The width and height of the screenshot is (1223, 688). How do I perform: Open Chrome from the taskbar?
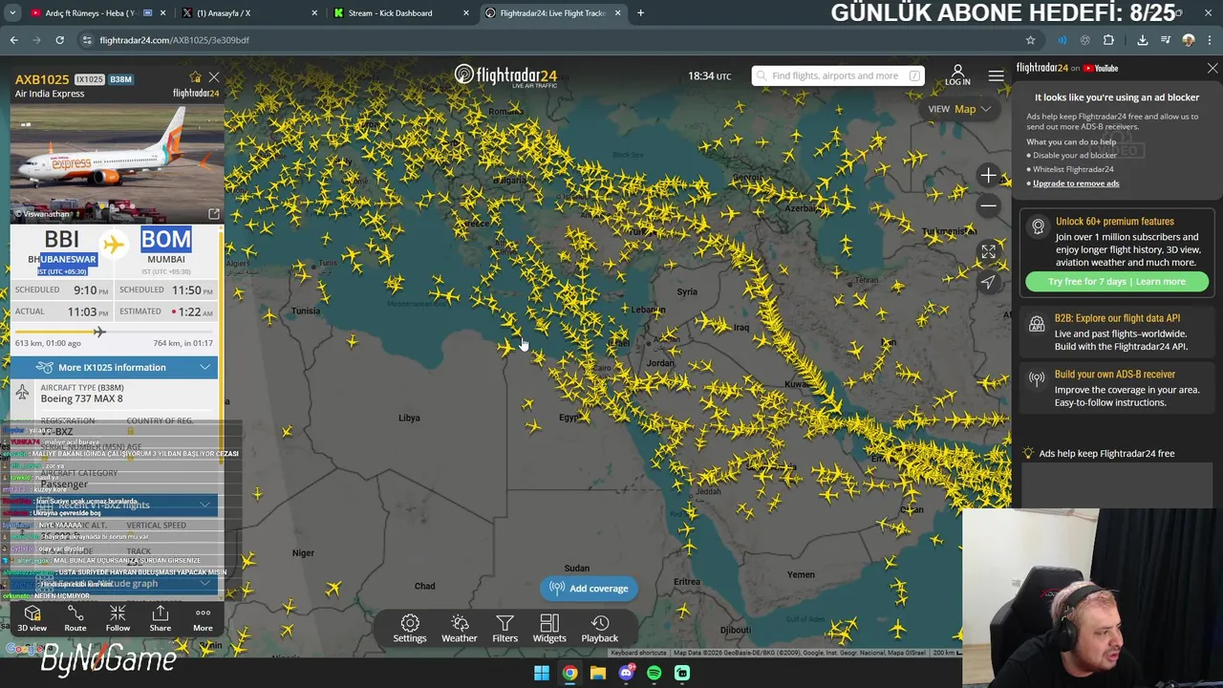point(569,673)
